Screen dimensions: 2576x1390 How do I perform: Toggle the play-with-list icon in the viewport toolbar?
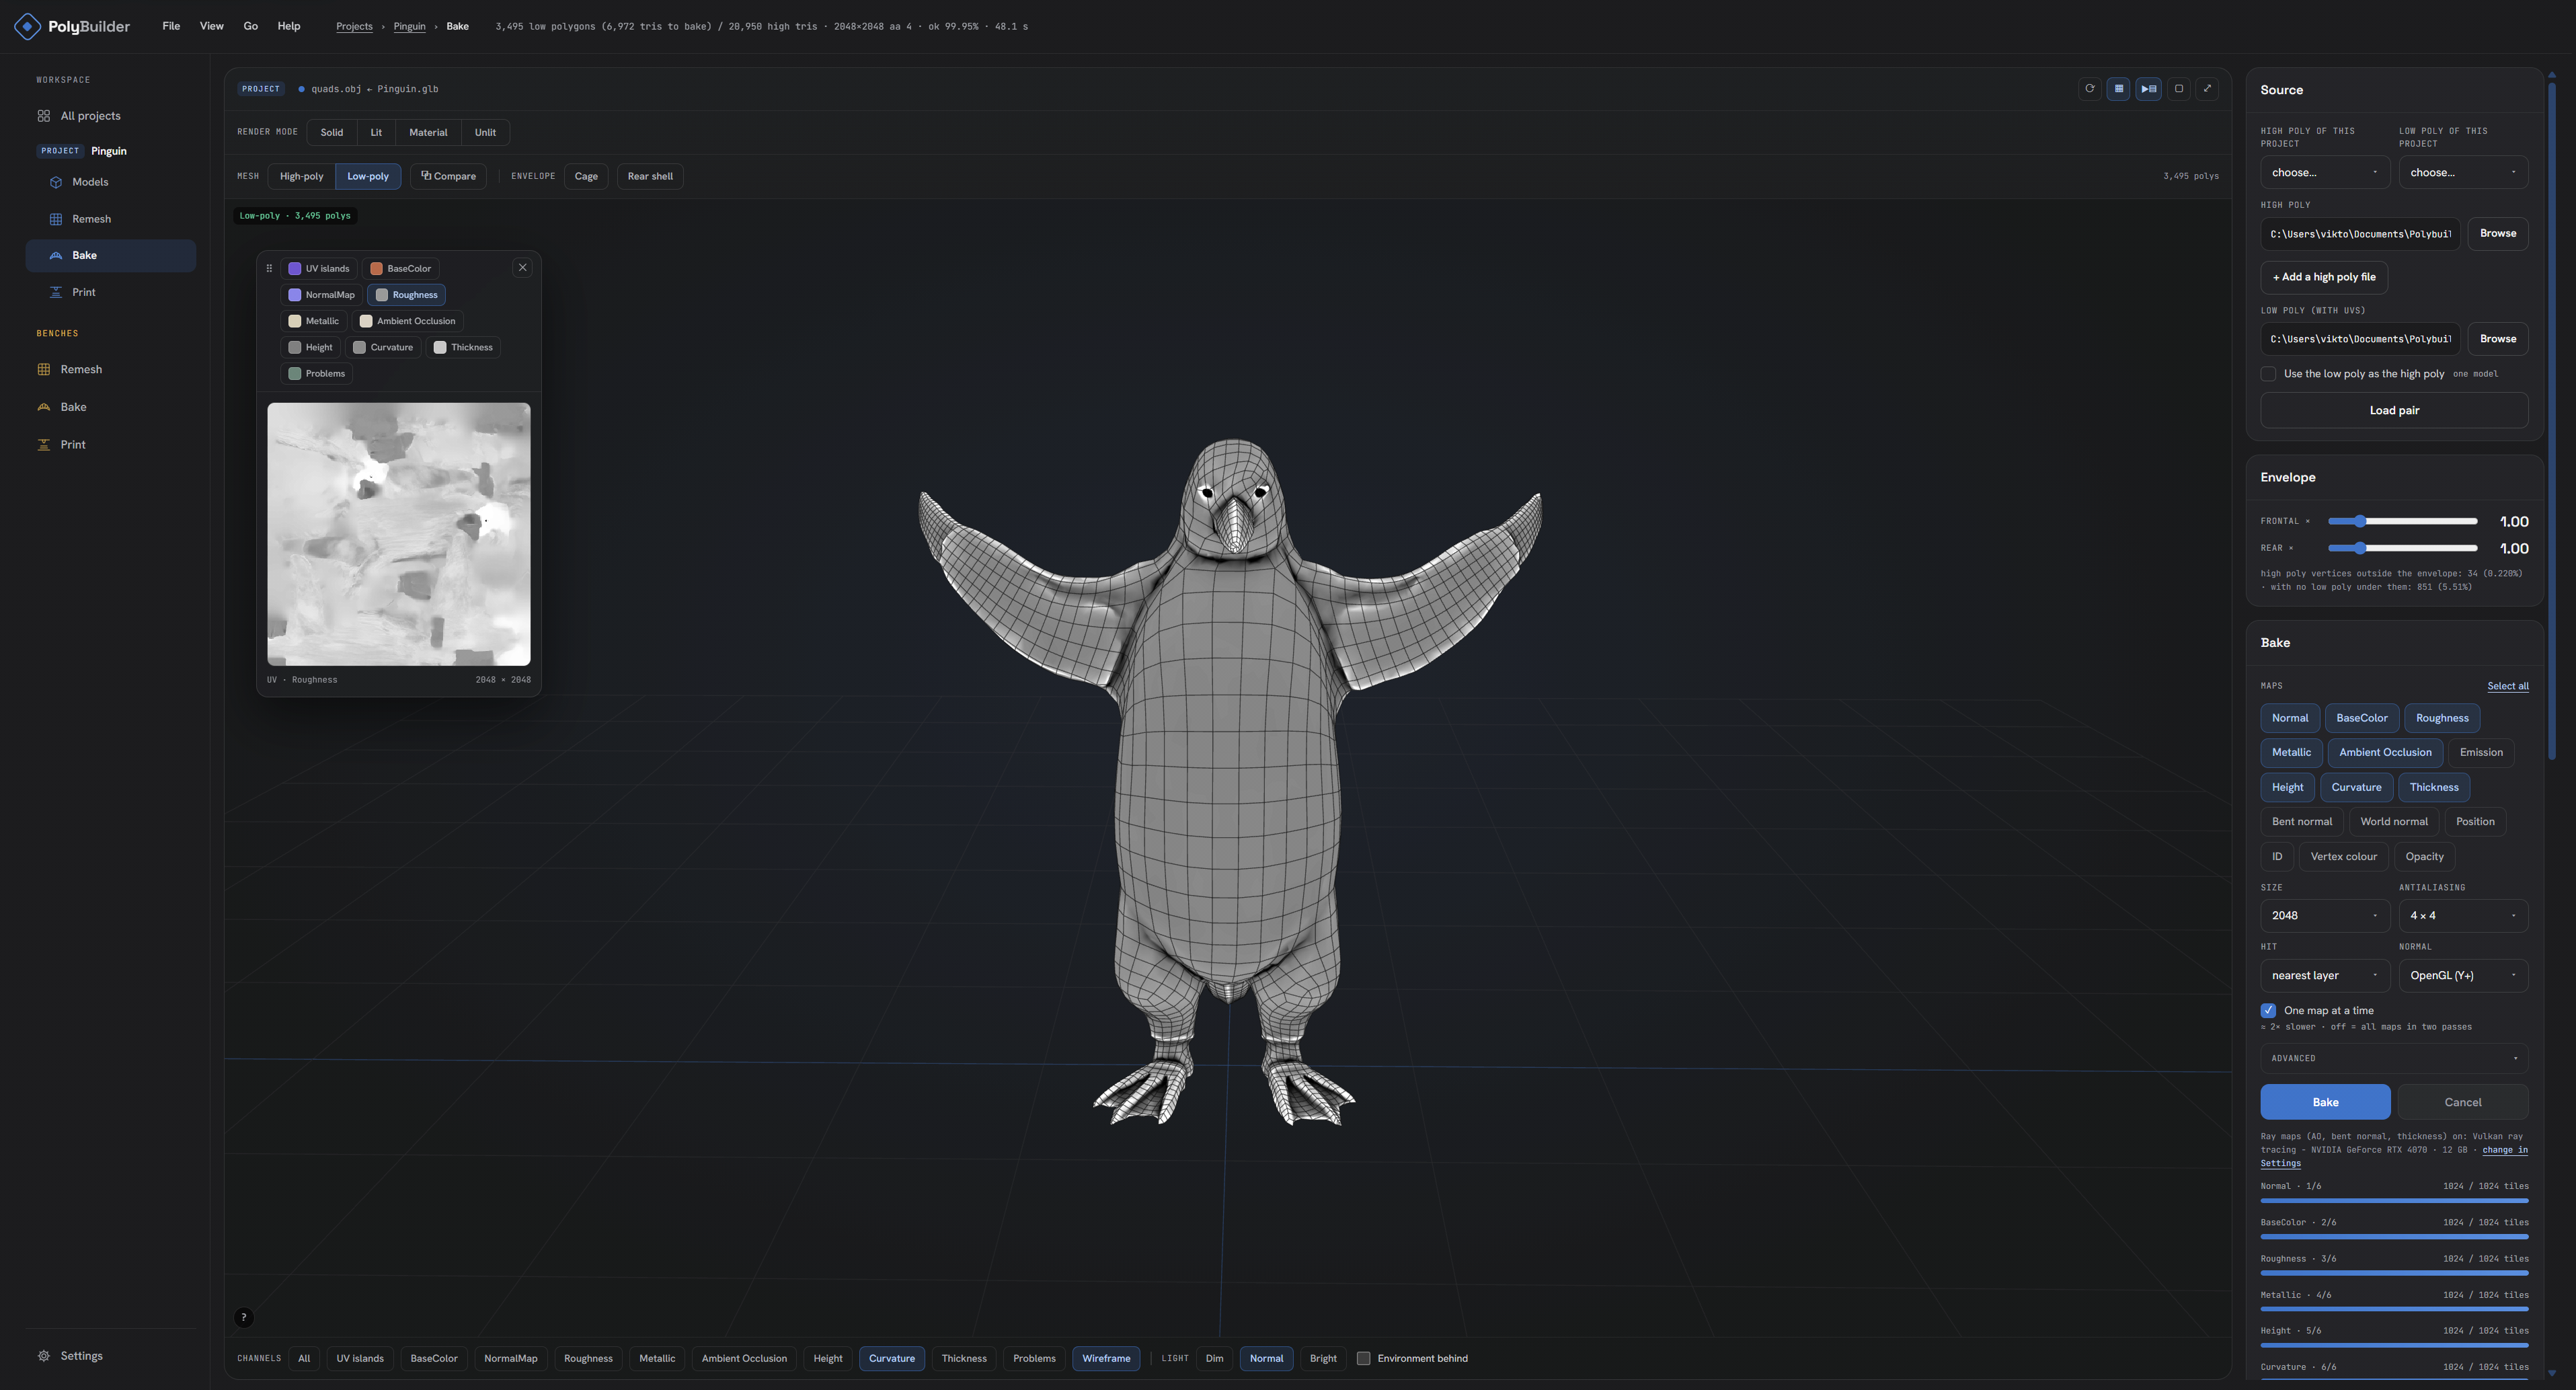[2148, 89]
